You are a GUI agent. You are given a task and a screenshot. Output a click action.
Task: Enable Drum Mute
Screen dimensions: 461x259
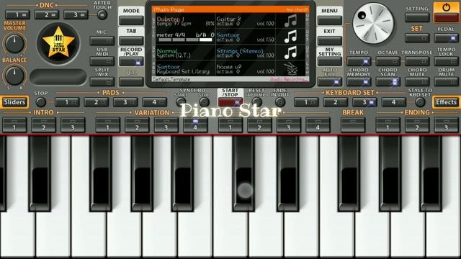coord(446,81)
